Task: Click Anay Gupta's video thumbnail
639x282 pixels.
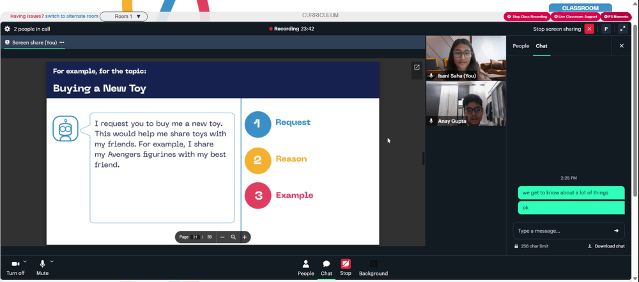Action: click(x=466, y=103)
